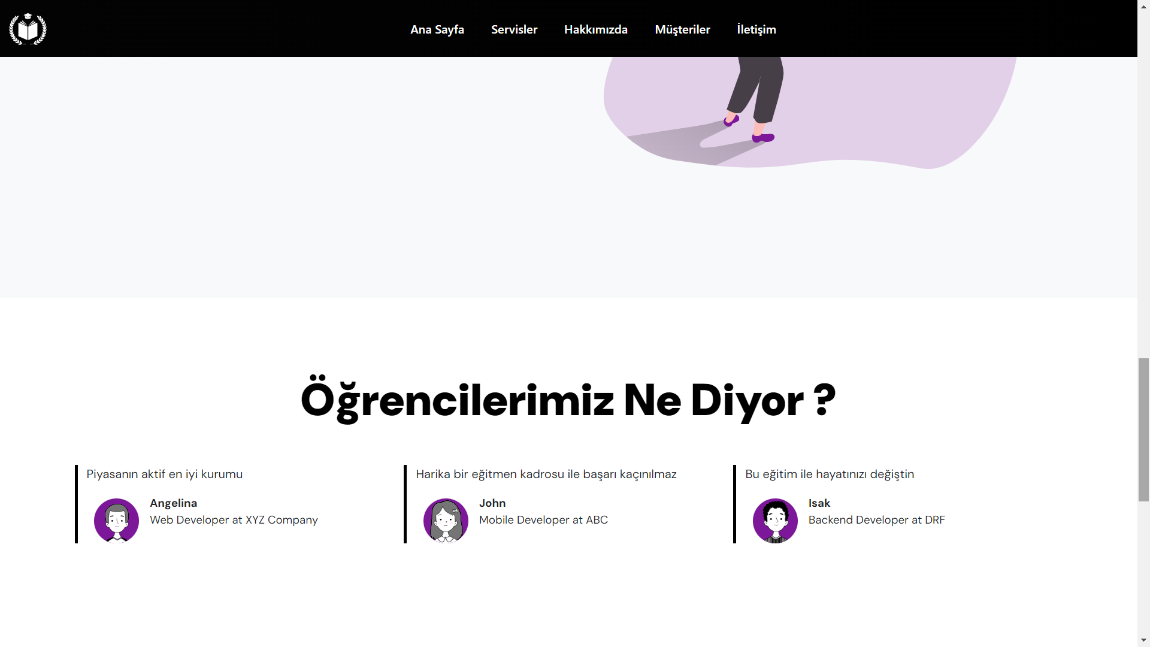
Task: Click the name Angelina
Action: coord(173,503)
